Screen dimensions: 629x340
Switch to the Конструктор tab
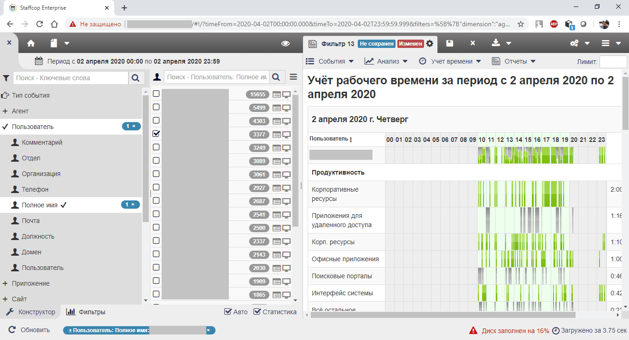[x=30, y=312]
